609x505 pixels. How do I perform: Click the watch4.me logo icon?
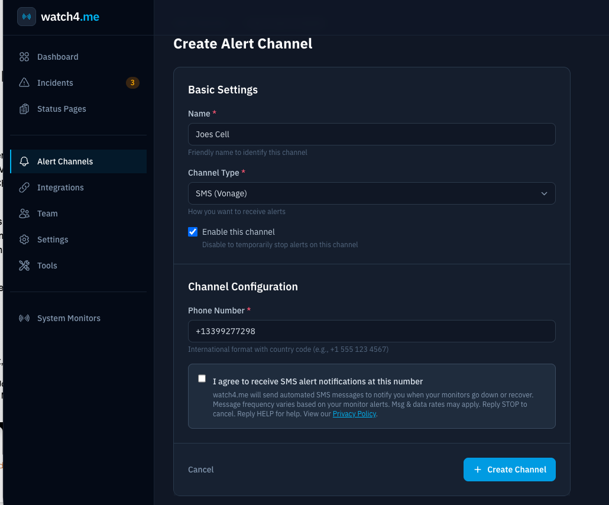point(26,17)
